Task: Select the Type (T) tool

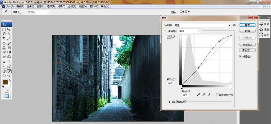Action: [9, 61]
